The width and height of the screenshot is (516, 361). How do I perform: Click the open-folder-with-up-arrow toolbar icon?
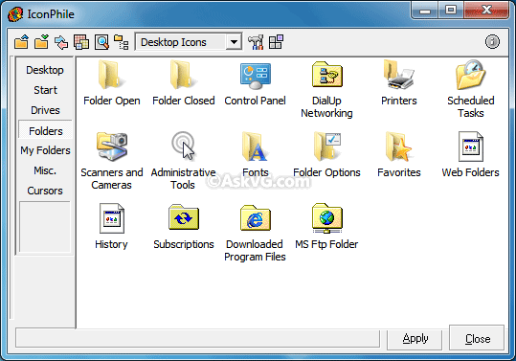click(21, 42)
